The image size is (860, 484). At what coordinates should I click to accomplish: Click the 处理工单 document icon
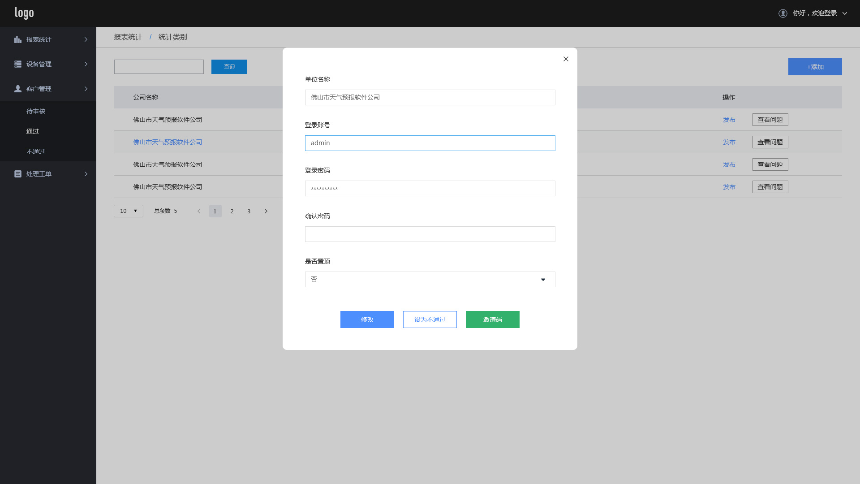(x=18, y=174)
